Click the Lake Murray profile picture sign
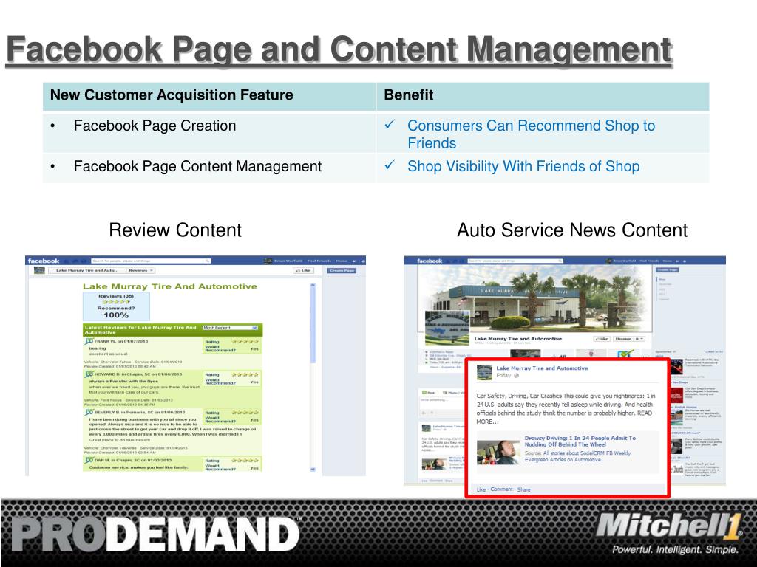This screenshot has width=757, height=567. click(x=447, y=328)
